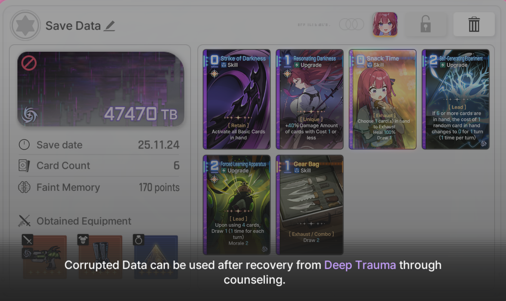Click the spiral icon on 47470 TB banner
This screenshot has height=301, width=506.
pyautogui.click(x=29, y=115)
